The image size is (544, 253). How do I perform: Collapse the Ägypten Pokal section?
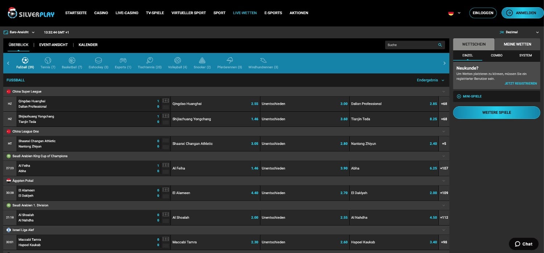coord(443,181)
